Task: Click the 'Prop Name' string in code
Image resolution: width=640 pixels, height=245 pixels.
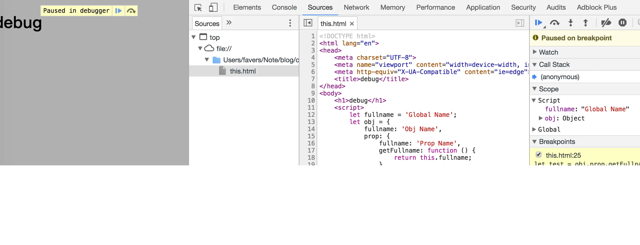Action: (436, 143)
